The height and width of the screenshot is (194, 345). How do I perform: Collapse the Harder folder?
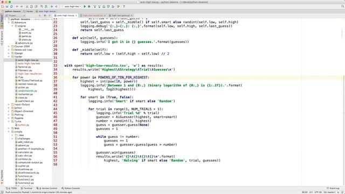[9, 57]
